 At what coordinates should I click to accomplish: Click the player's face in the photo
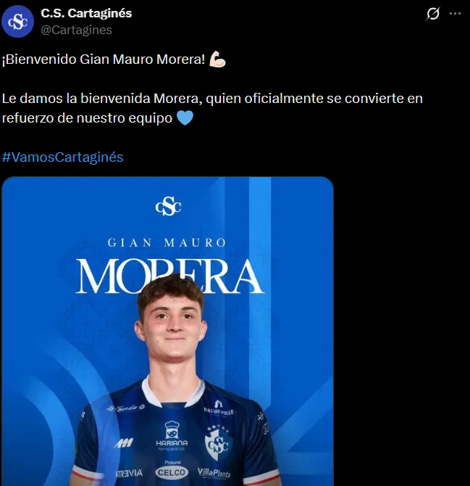(x=171, y=329)
